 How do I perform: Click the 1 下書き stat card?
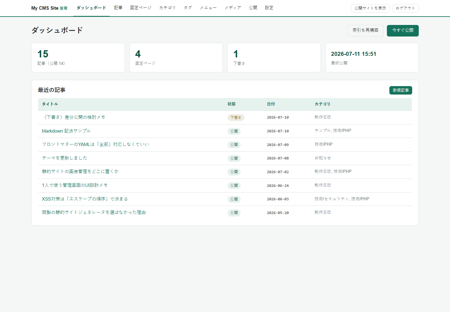point(274,58)
